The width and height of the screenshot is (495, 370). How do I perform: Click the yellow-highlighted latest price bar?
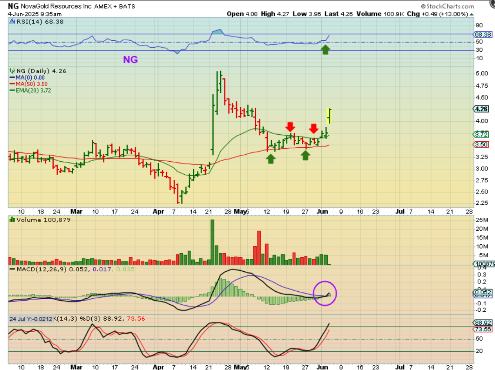[330, 116]
